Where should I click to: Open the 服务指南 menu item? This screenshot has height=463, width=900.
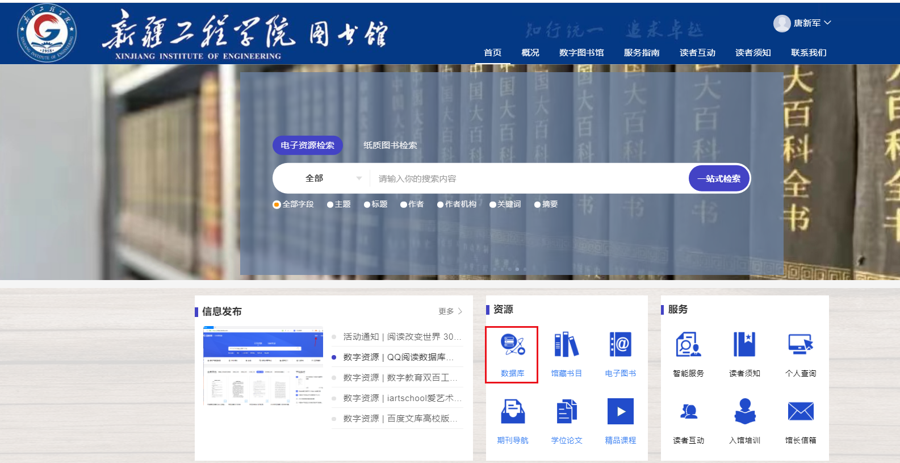(642, 53)
